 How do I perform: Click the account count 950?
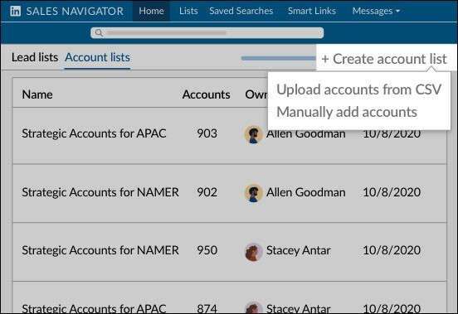(x=207, y=250)
